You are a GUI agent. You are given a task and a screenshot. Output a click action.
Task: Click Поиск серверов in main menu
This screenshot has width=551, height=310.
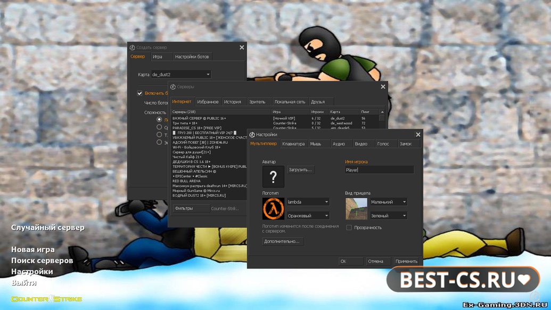click(42, 260)
